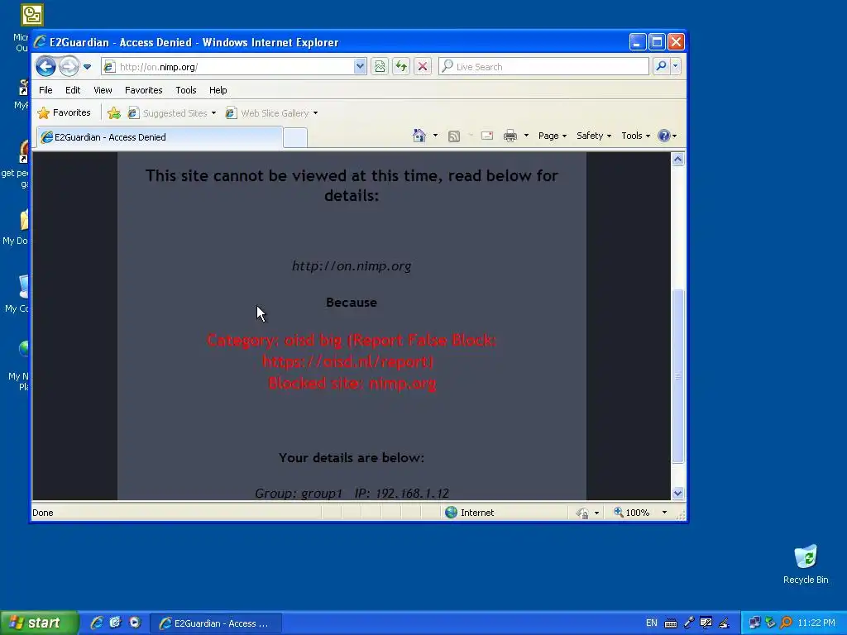
Task: Click the Protected Mode status bar icon
Action: tap(582, 513)
